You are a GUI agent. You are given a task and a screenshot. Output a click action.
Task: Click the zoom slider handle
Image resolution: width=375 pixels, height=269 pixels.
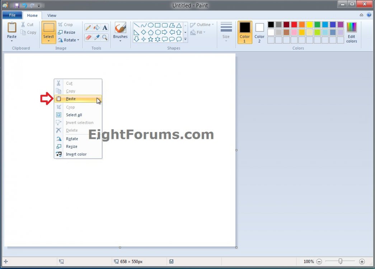click(340, 261)
